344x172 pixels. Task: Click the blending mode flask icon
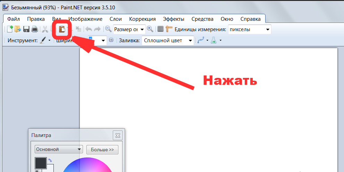point(214,40)
